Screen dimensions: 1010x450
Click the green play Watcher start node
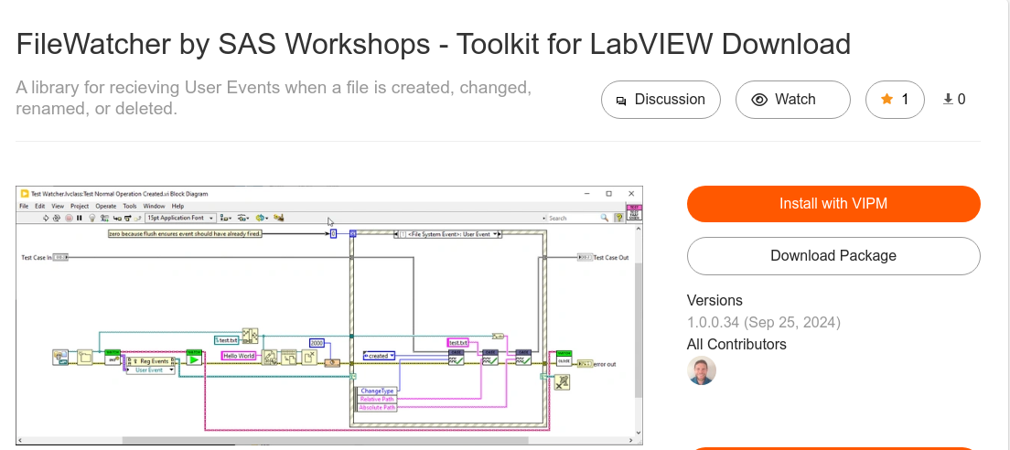[x=194, y=358]
